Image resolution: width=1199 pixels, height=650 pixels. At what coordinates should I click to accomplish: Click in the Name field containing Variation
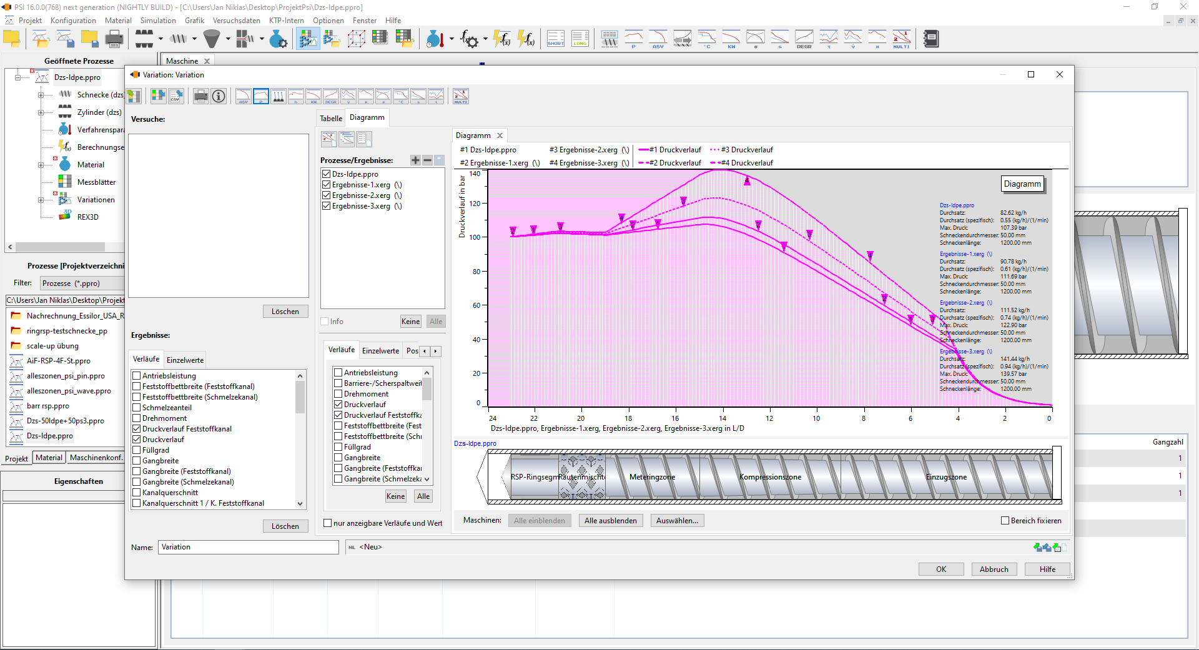tap(248, 547)
